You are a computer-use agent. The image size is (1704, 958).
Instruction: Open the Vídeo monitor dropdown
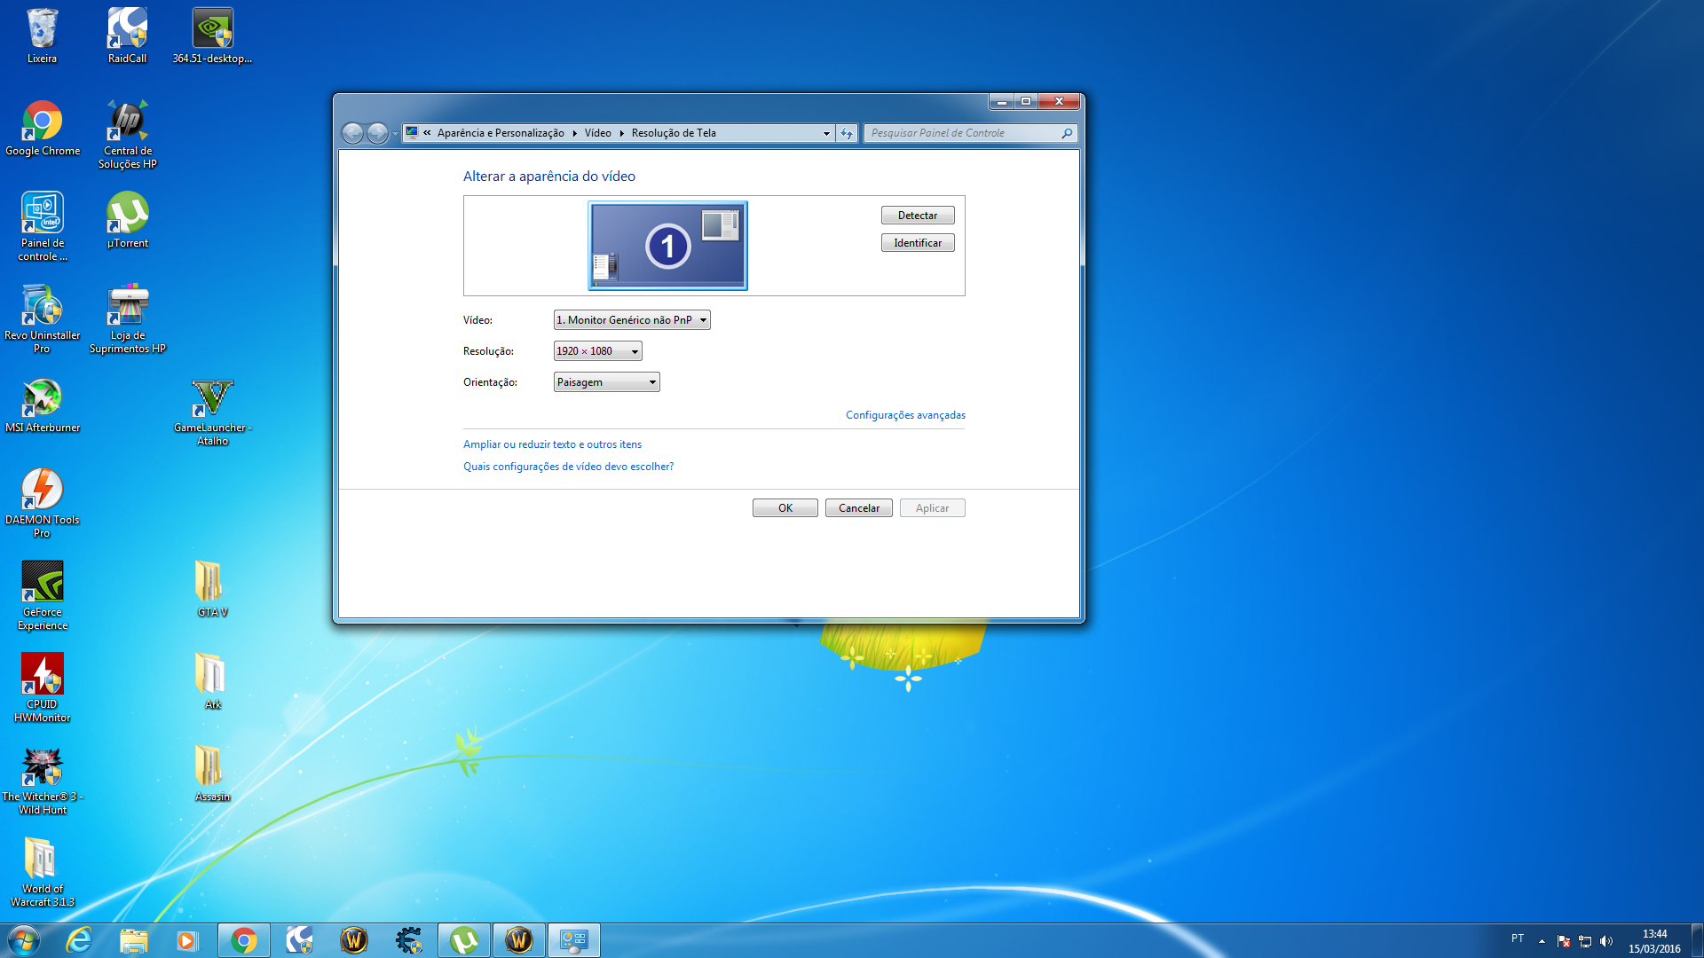click(632, 320)
